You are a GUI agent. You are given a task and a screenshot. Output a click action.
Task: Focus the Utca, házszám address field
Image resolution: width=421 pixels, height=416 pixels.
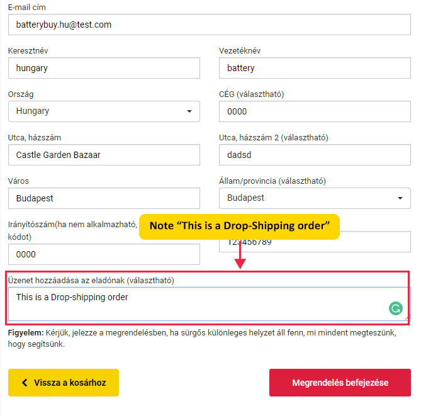104,155
